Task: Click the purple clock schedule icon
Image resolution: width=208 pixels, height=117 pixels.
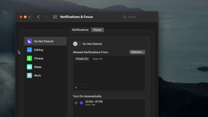Action: click(81, 103)
